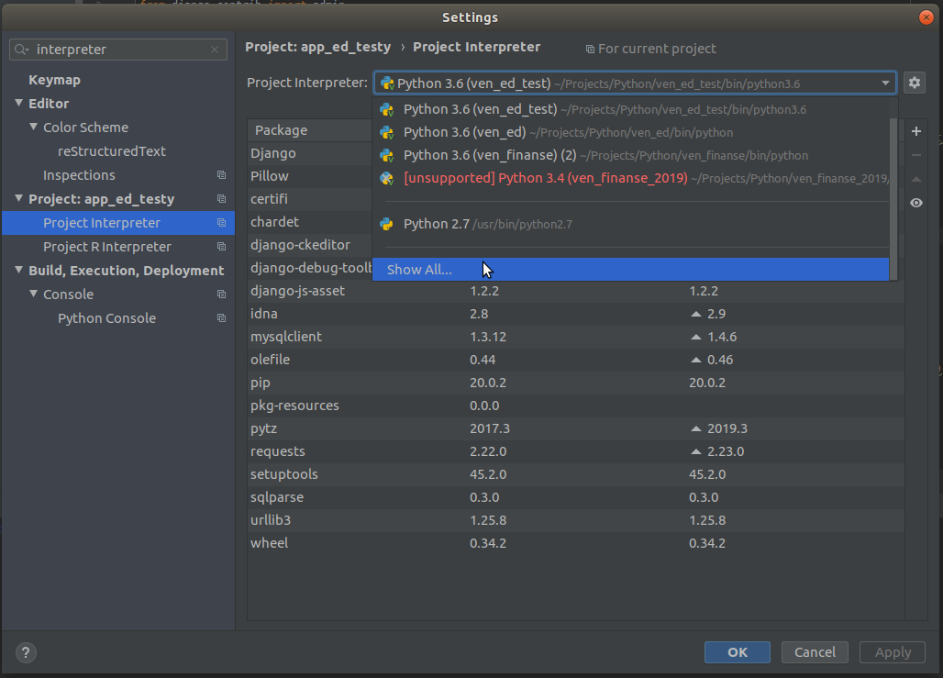Screen dimensions: 943x678
Task: Select Python 3.6 (ven_ed) interpreter
Action: [630, 132]
